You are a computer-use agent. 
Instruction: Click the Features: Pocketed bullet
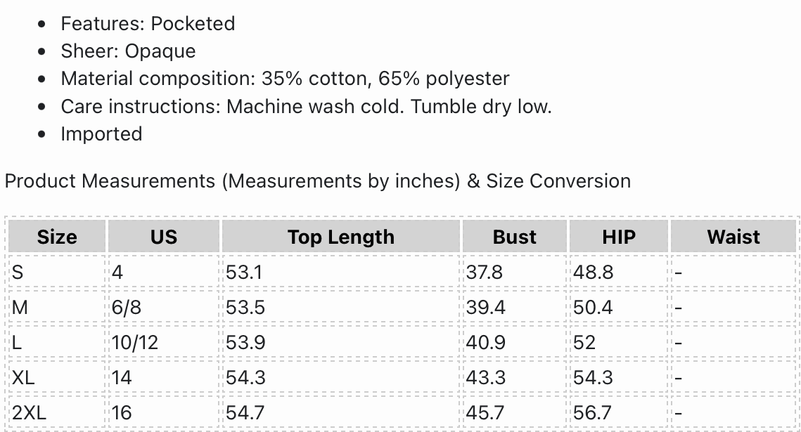click(148, 24)
